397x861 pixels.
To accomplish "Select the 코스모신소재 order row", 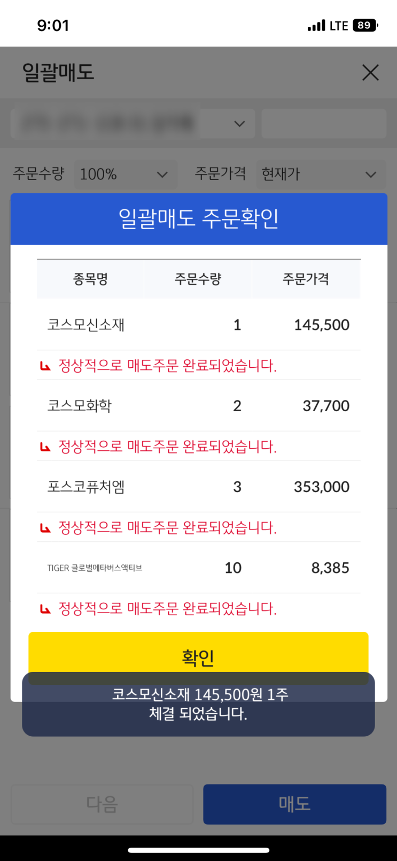I will tap(198, 325).
